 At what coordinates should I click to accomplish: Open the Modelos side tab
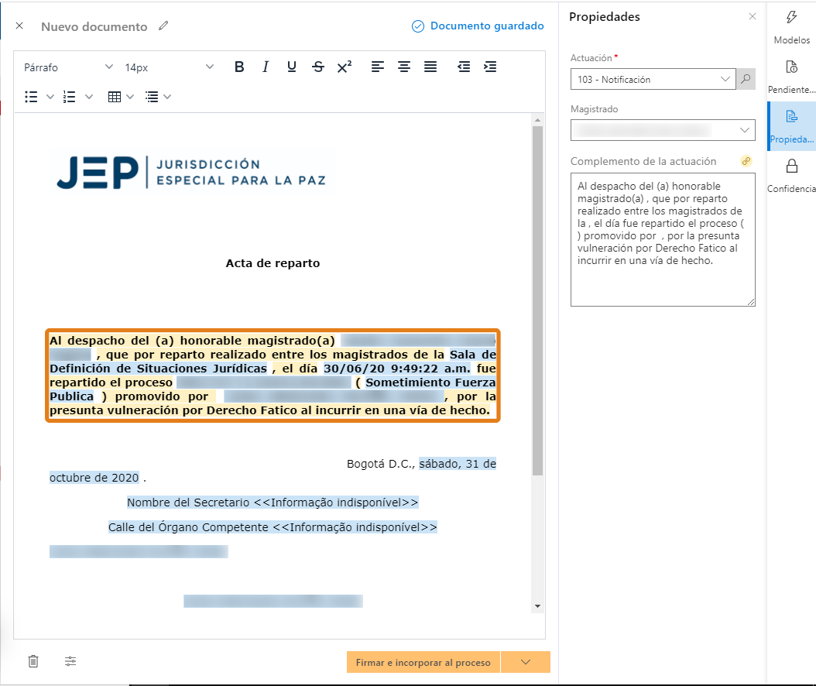click(x=791, y=27)
